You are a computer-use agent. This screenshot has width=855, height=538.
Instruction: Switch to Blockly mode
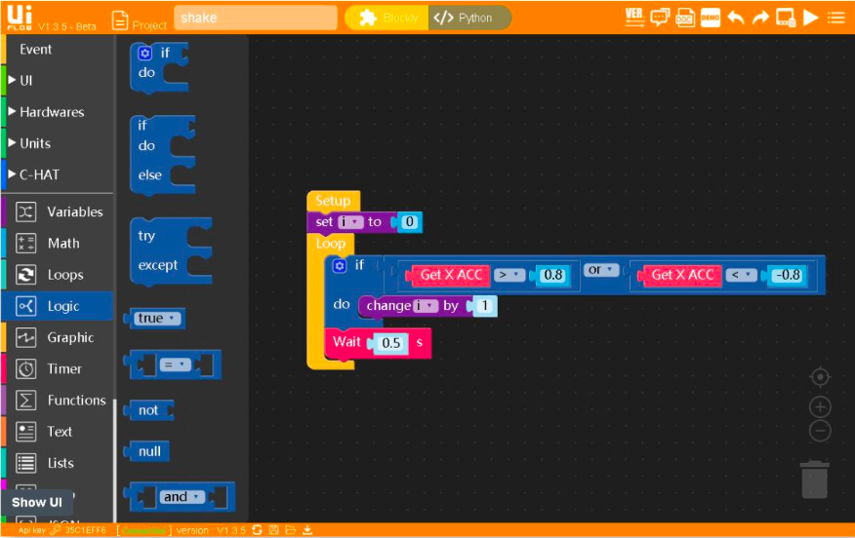[387, 18]
